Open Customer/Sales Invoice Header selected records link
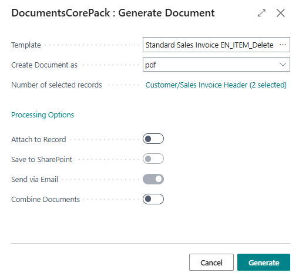Screen dimensions: 299x276 click(x=216, y=85)
